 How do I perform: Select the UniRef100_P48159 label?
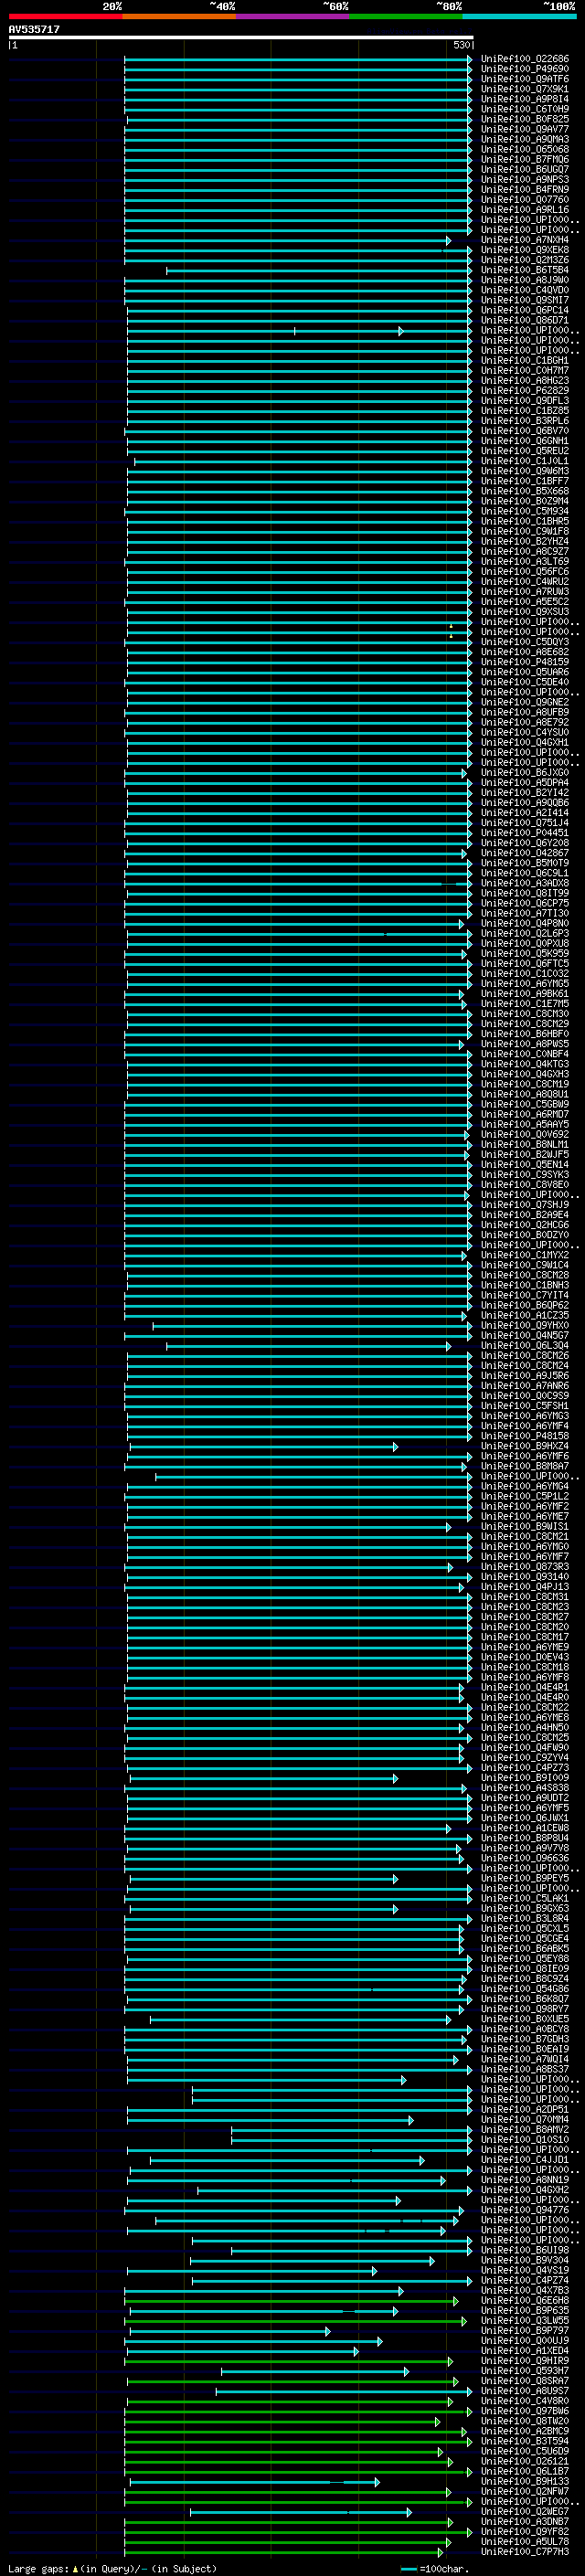[525, 662]
